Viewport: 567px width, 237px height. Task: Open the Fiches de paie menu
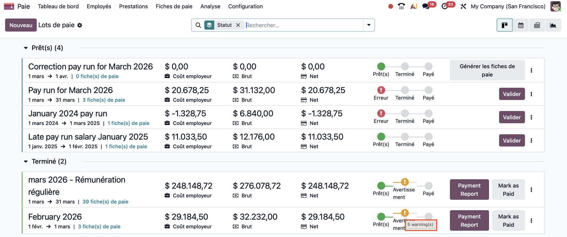coord(174,6)
